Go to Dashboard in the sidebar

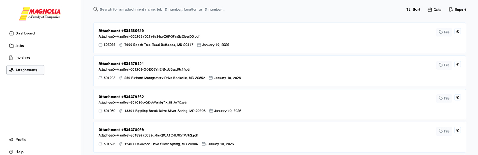[x=25, y=33]
